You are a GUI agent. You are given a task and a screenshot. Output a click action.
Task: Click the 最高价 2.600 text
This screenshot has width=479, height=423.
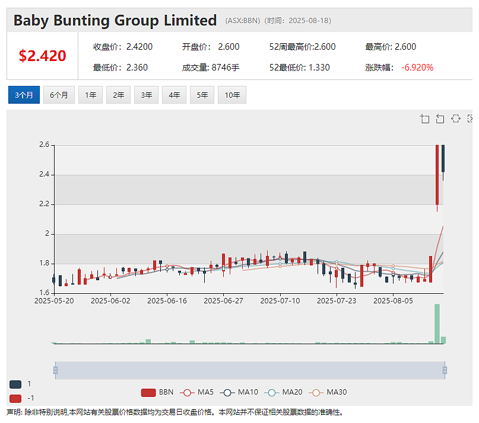[x=391, y=47]
